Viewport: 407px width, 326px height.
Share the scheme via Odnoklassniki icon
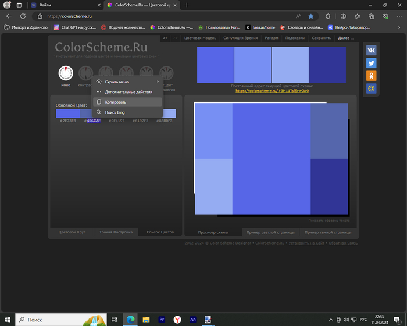[x=371, y=76]
